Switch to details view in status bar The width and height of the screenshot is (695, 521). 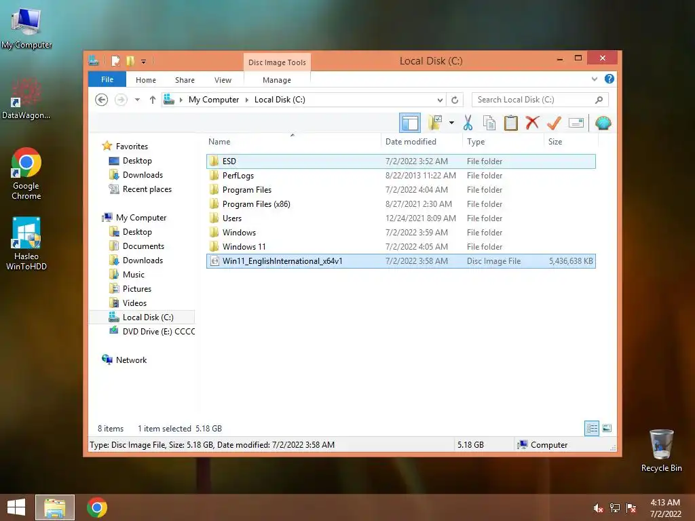(x=592, y=429)
